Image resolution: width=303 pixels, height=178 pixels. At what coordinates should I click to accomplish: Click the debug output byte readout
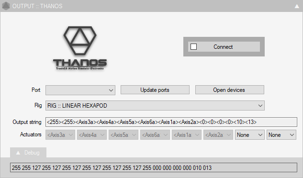coord(154,167)
